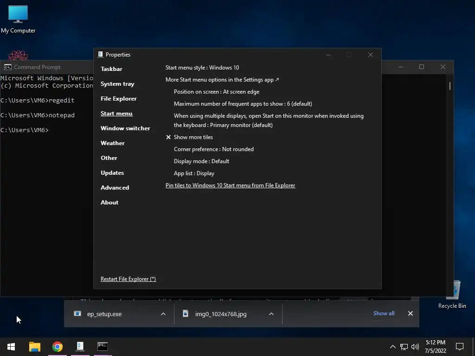Click the img0_1024x768.jpg file type icon
The height and width of the screenshot is (356, 475).
tap(186, 314)
